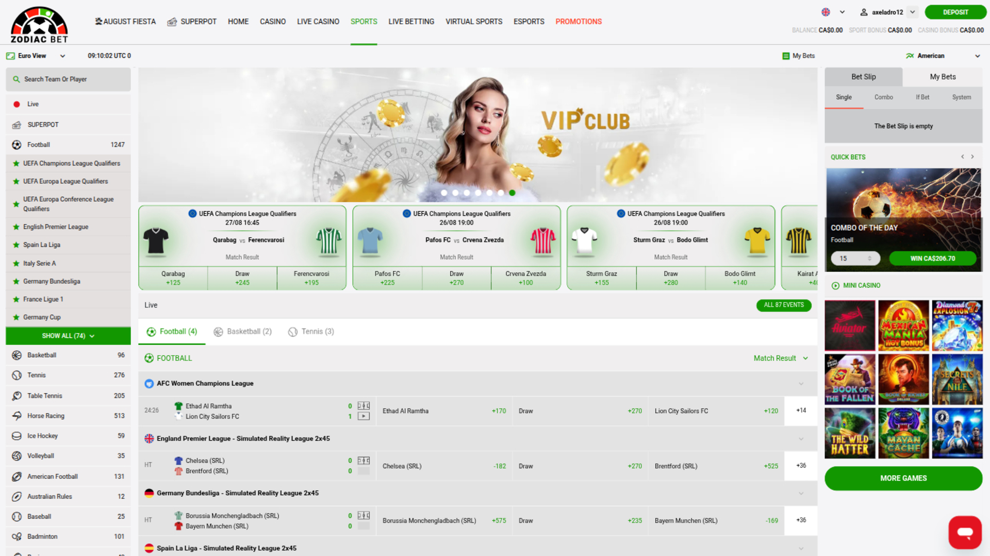Open the PROMOTIONS menu item

[579, 22]
